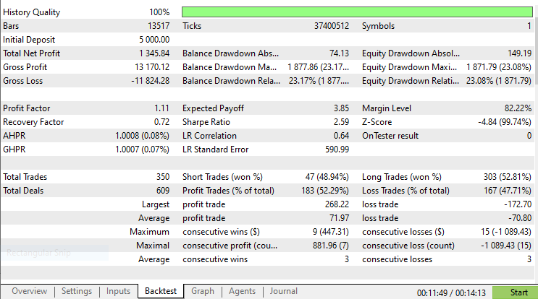Select the Backtest tab
Image resolution: width=538 pixels, height=299 pixels.
point(161,291)
